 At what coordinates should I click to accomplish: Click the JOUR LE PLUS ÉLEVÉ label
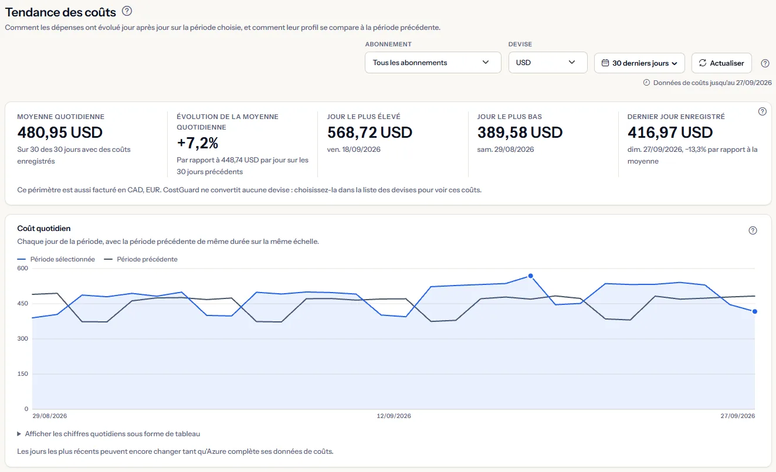364,117
